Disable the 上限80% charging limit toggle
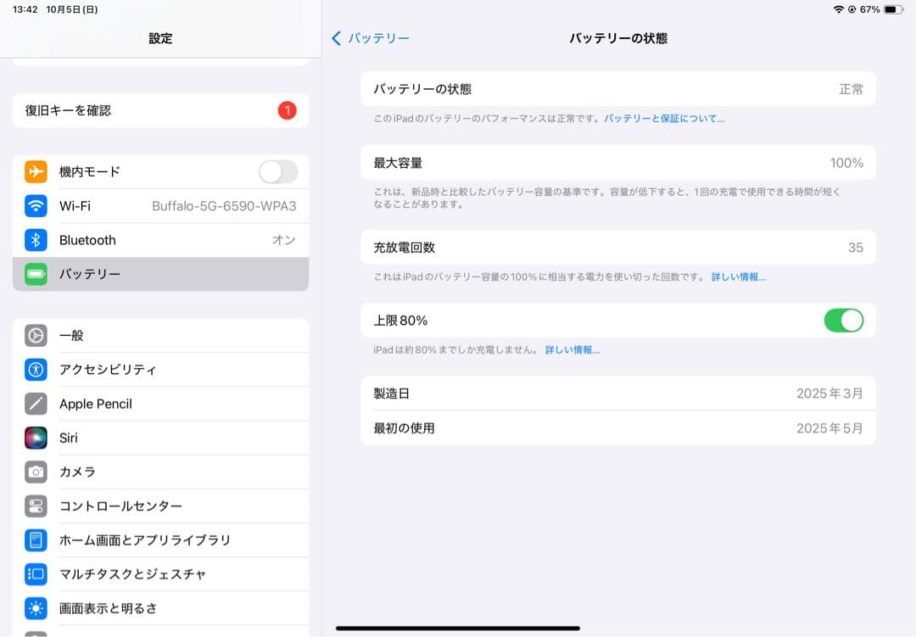Image resolution: width=916 pixels, height=637 pixels. [844, 321]
